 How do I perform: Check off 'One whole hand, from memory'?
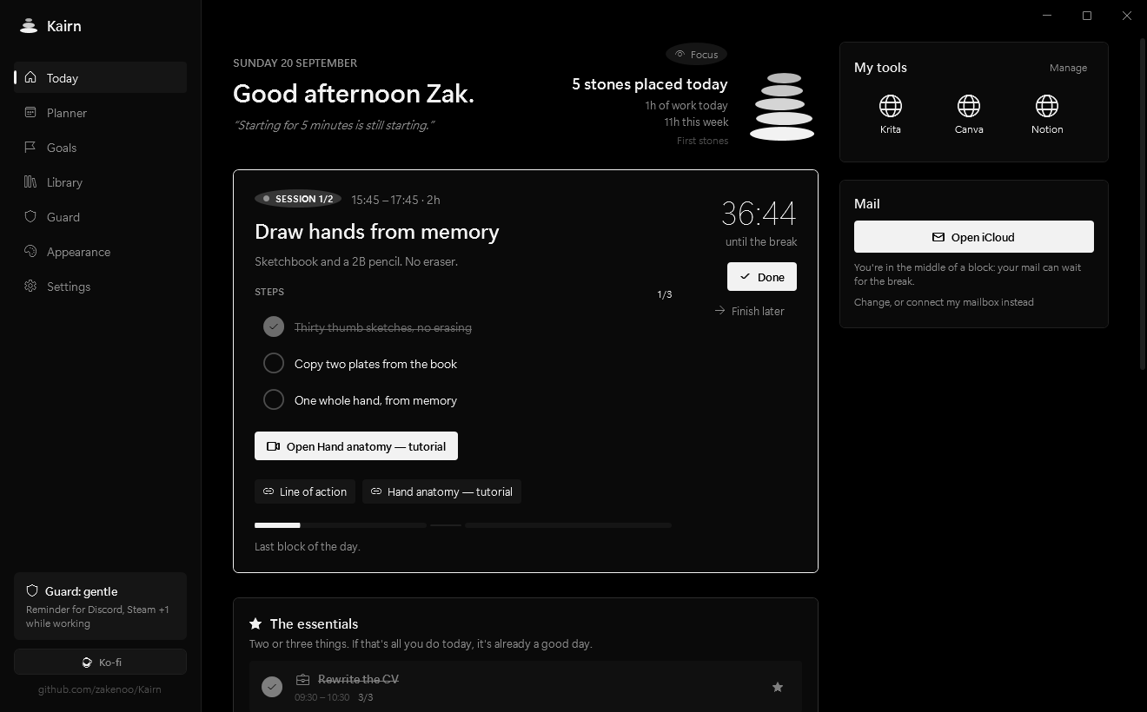pos(274,399)
